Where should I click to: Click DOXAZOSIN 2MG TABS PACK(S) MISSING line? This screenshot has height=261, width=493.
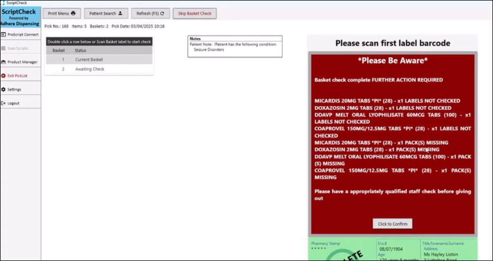pyautogui.click(x=377, y=150)
